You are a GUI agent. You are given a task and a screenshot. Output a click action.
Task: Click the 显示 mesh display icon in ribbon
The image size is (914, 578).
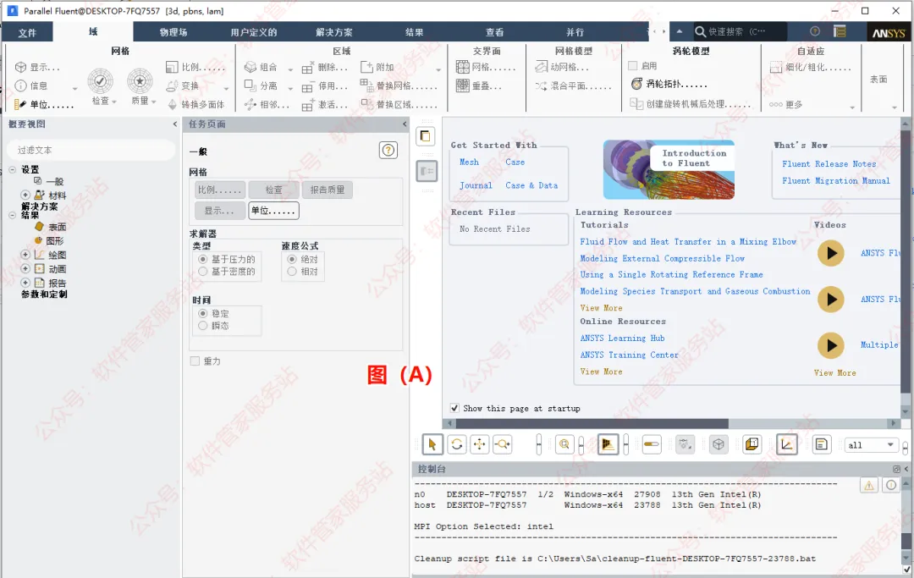coord(21,68)
